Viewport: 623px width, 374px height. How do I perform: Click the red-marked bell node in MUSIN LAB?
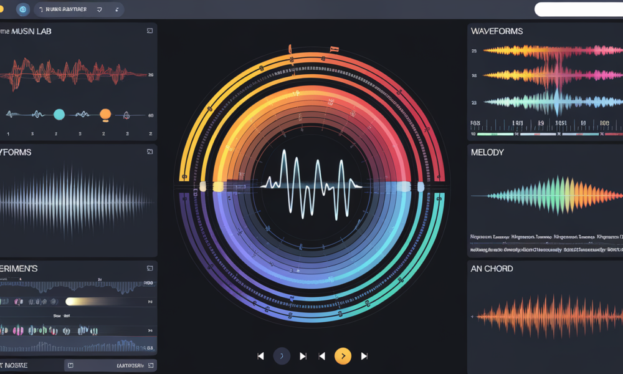126,115
